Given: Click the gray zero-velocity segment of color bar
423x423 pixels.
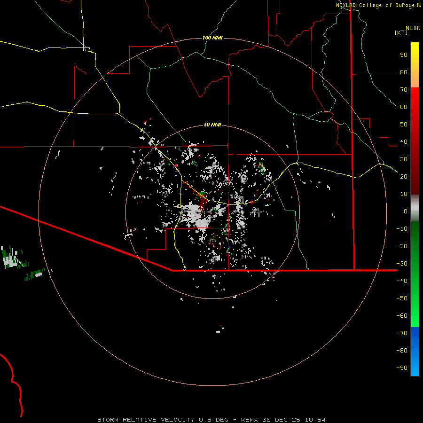Looking at the screenshot, I should pos(415,208).
